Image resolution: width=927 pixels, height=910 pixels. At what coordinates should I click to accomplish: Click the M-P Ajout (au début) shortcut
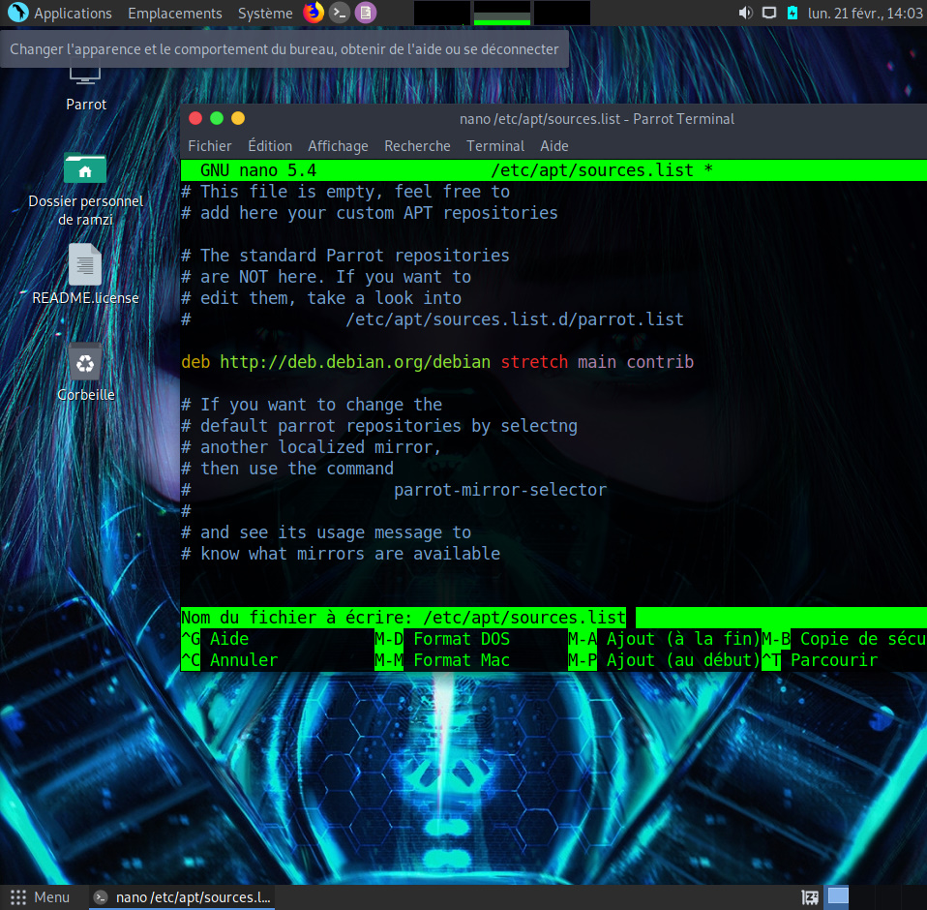(x=664, y=660)
